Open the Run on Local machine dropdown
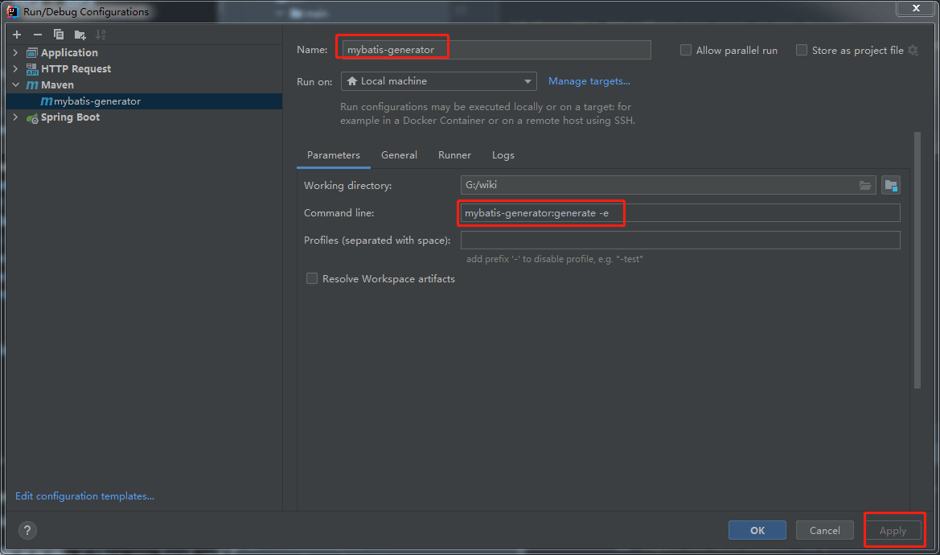The image size is (940, 555). click(439, 81)
